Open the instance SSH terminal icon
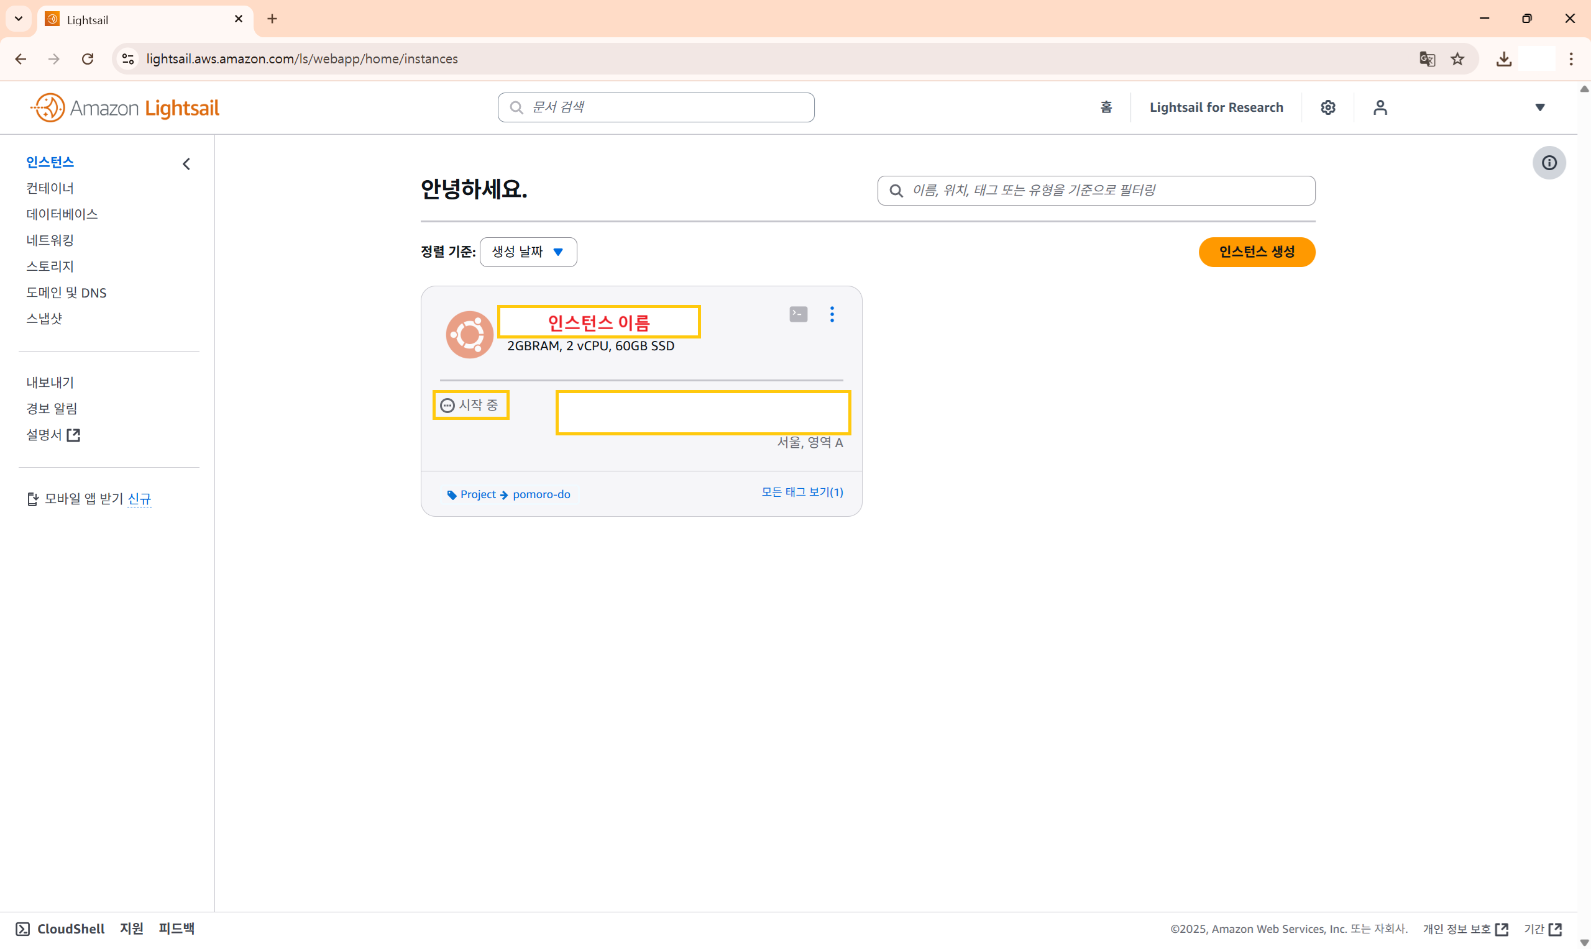The width and height of the screenshot is (1591, 949). (x=798, y=314)
